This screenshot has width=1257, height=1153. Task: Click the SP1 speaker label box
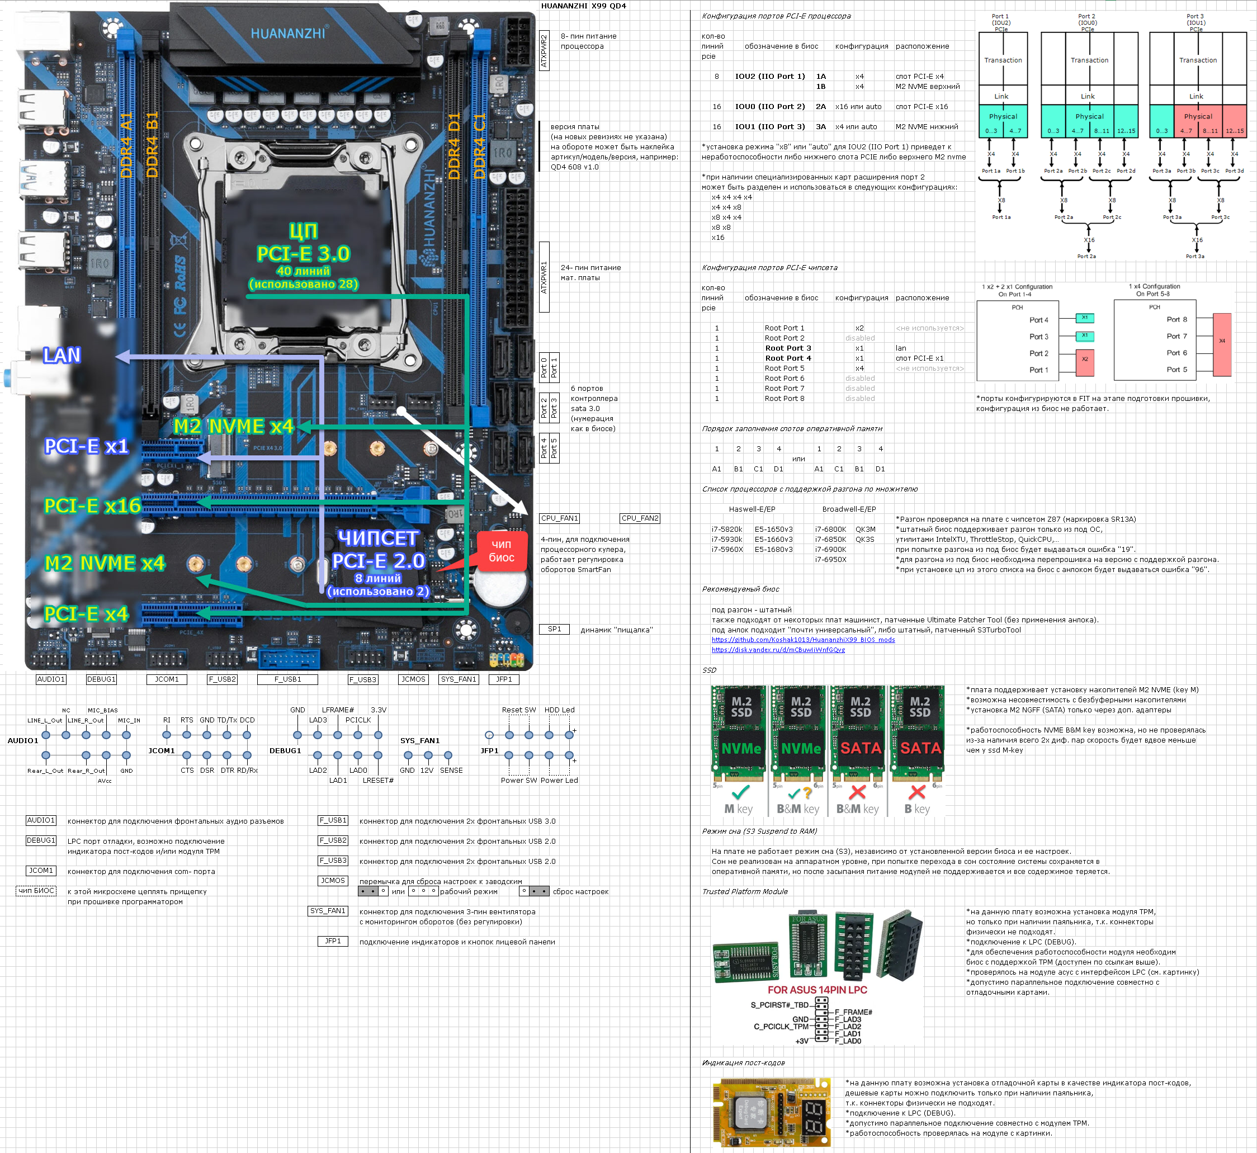click(x=554, y=630)
